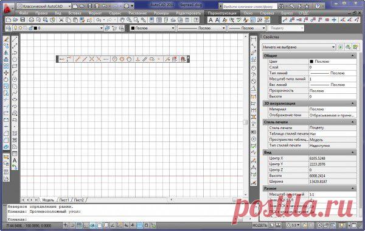The width and height of the screenshot is (365, 231).
Task: Click the Plot printer icon in standard toolbar
Action: (31, 20)
